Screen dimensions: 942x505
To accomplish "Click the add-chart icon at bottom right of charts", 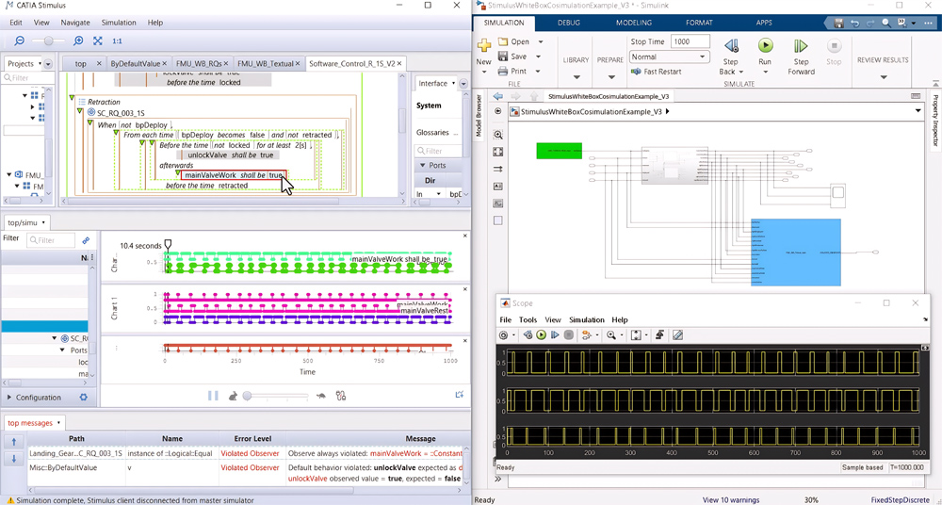I will 460,395.
